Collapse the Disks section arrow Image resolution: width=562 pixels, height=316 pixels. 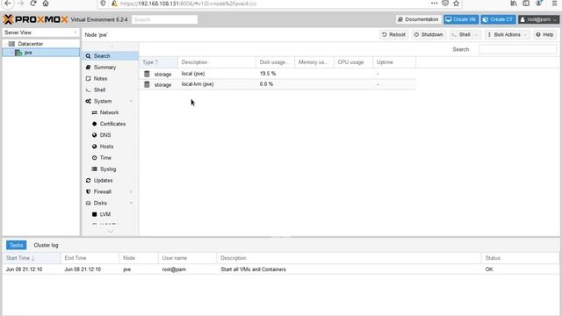(131, 203)
